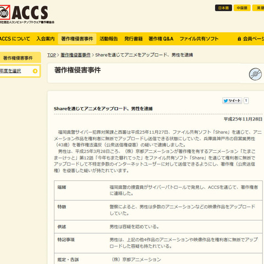Click the 端緒 table row label
The height and width of the screenshot is (264, 264).
coord(62,187)
